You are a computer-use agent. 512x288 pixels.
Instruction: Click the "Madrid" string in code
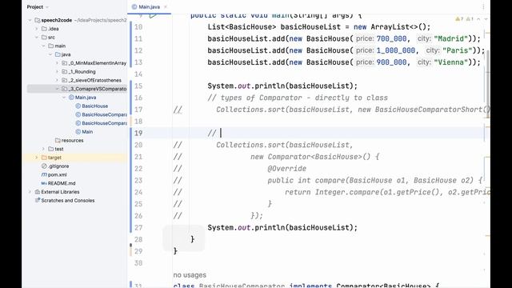click(x=450, y=39)
